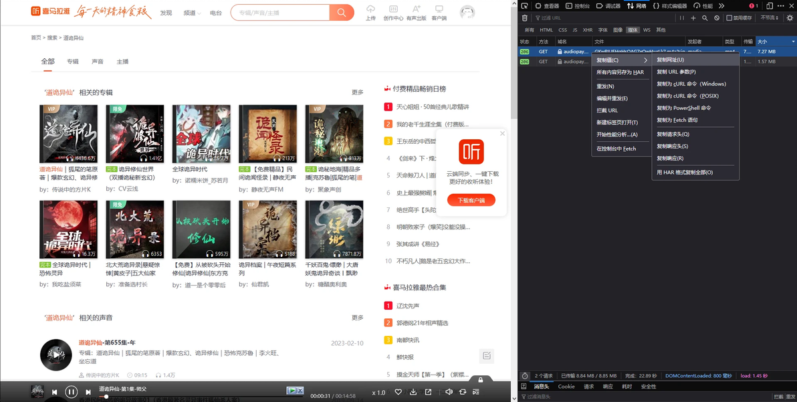Switch to the 响应 details tab
Image resolution: width=797 pixels, height=402 pixels.
[x=607, y=386]
